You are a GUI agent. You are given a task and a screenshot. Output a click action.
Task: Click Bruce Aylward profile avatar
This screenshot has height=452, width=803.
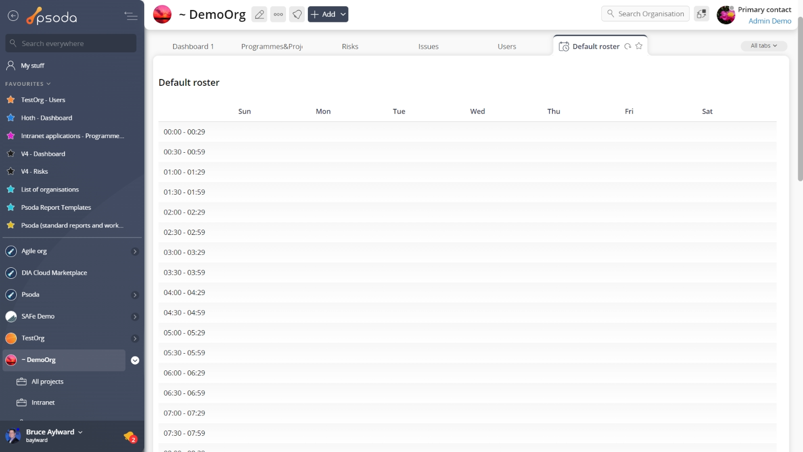(x=13, y=435)
